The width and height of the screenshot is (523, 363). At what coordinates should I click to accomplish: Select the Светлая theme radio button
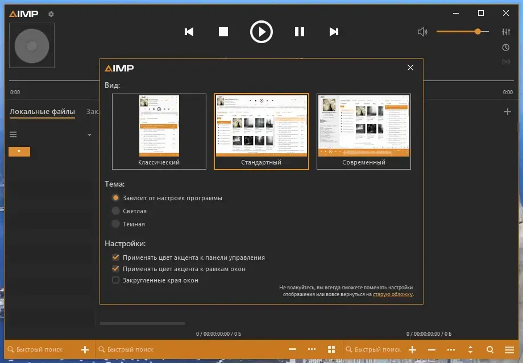(115, 211)
